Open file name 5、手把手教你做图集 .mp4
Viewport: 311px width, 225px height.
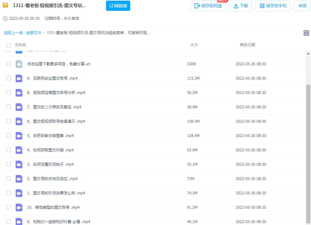(x=50, y=136)
